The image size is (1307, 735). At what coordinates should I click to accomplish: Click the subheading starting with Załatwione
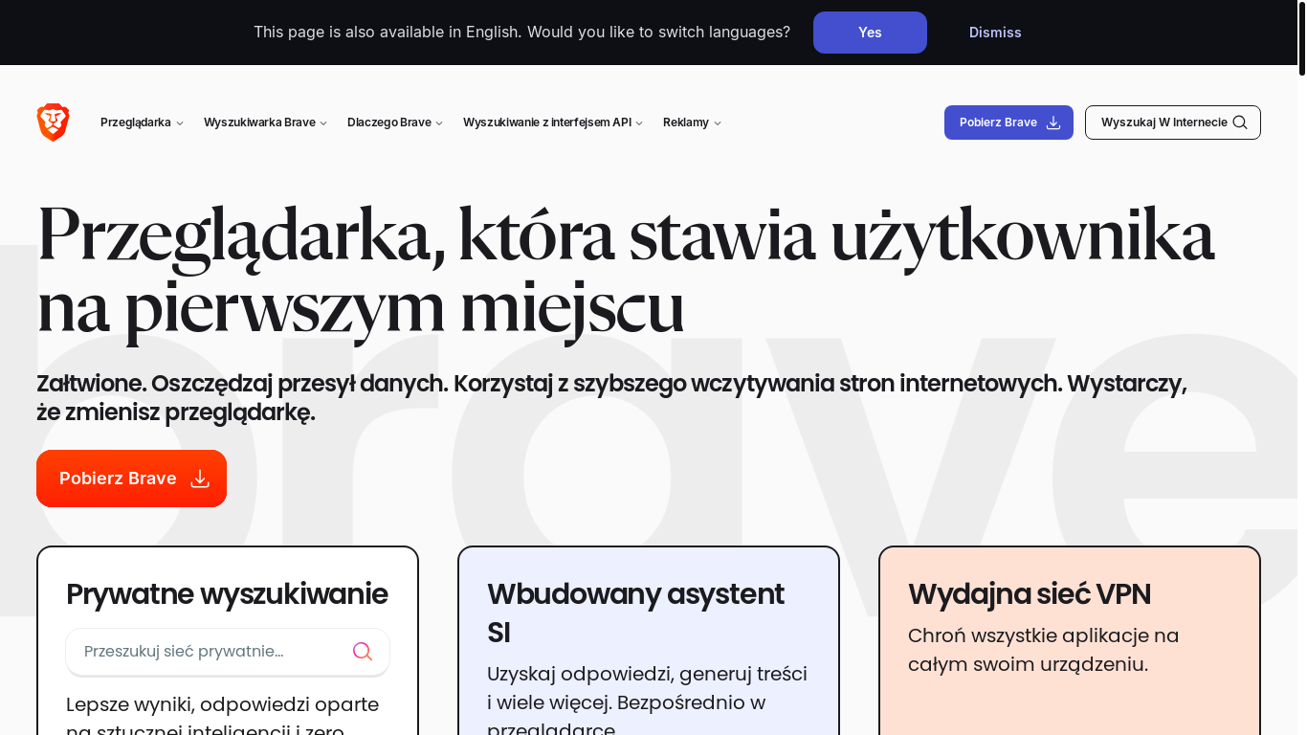click(611, 398)
